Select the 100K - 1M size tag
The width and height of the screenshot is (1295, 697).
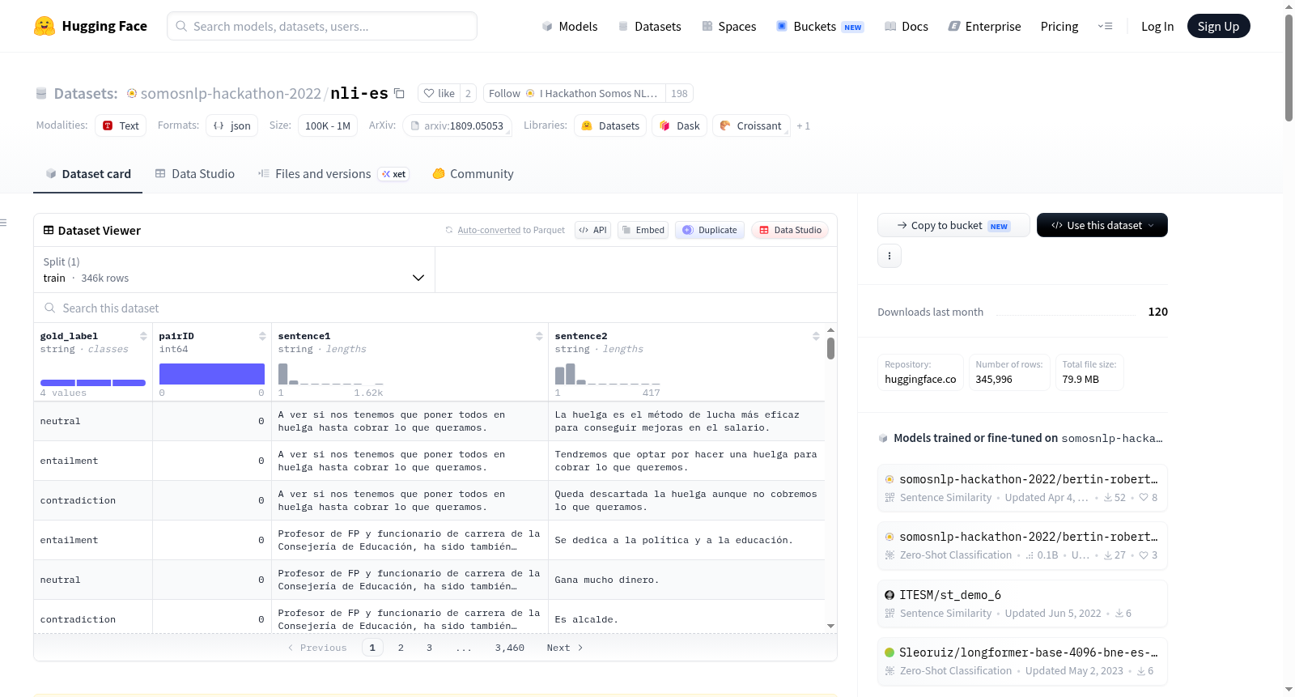click(328, 125)
